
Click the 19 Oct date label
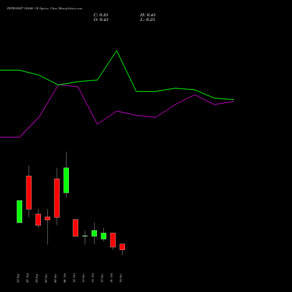[121, 278]
